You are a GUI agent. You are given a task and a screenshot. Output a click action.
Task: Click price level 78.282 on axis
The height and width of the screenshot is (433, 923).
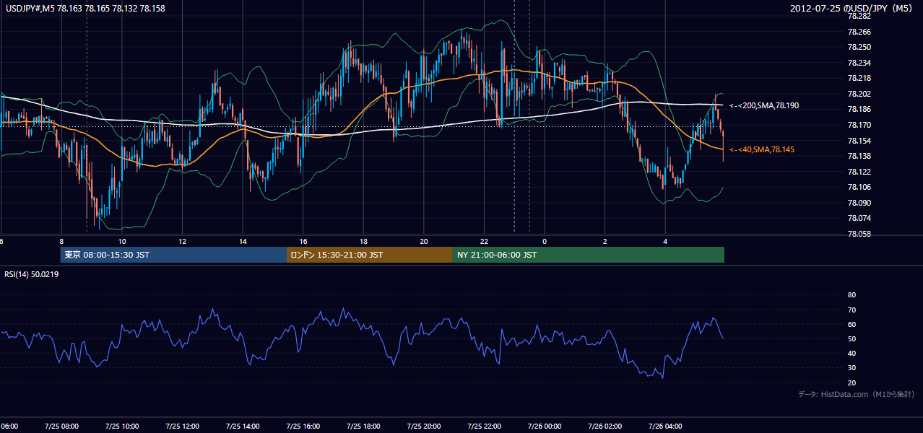click(x=860, y=16)
